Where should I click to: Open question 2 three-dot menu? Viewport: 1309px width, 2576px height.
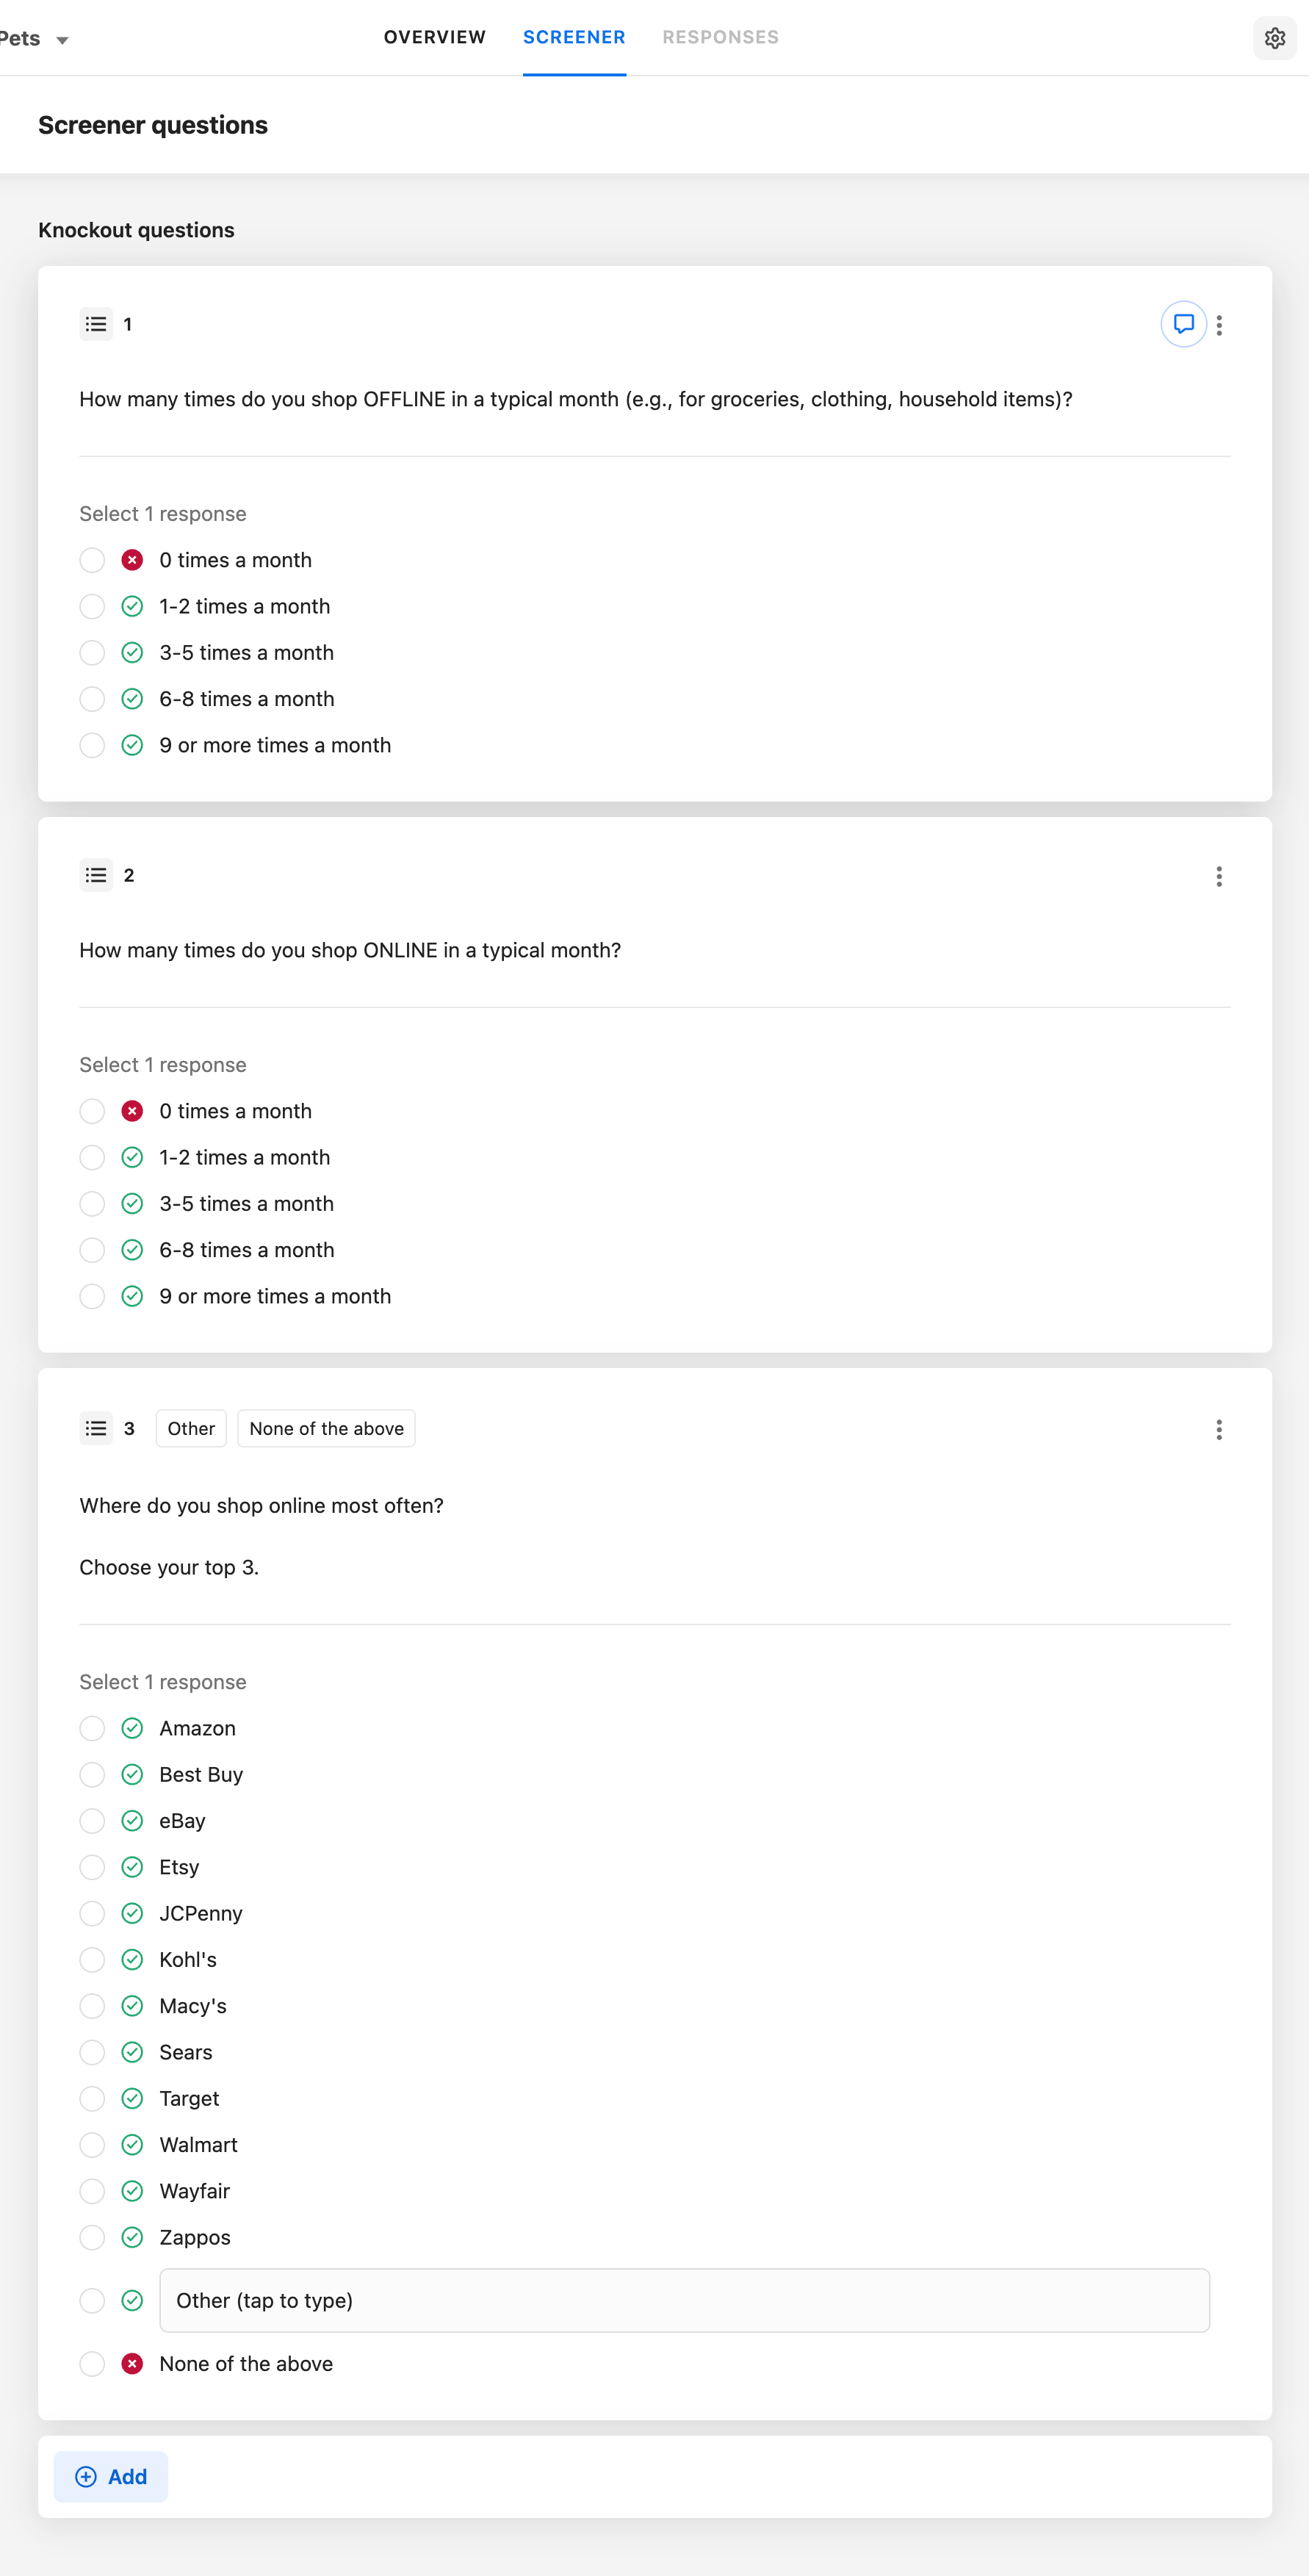coord(1219,877)
